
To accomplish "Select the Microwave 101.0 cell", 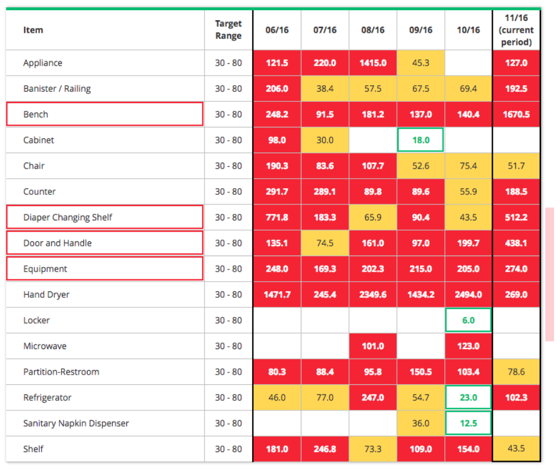I will (x=373, y=346).
